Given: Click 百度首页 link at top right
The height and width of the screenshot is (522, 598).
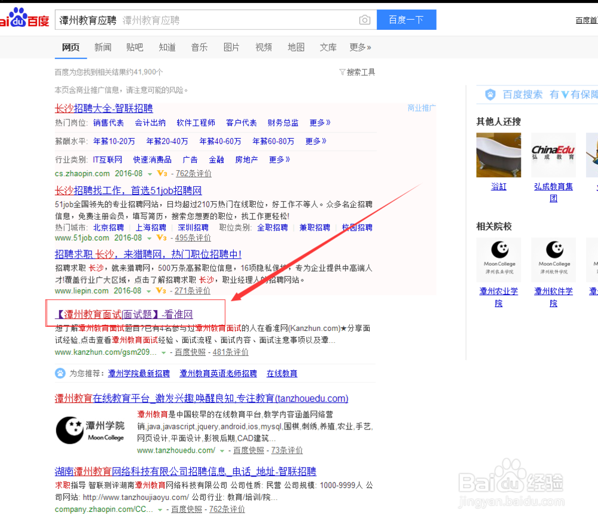Looking at the screenshot, I should (x=587, y=20).
